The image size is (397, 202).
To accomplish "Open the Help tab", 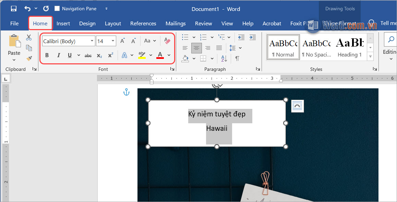I will point(248,24).
